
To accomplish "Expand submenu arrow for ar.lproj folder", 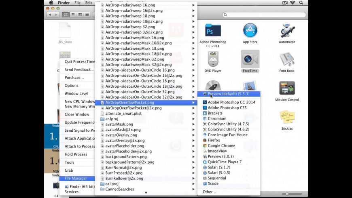I will click(193, 119).
